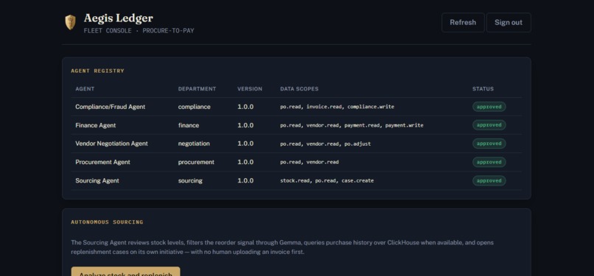This screenshot has height=276, width=594.
Task: Click the AUTONOMOUS SOURCING heading
Action: pyautogui.click(x=107, y=222)
